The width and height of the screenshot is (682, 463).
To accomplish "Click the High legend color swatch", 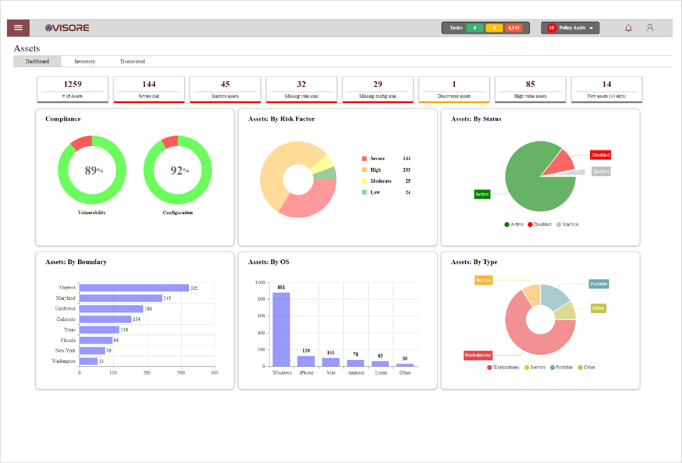I will (364, 170).
